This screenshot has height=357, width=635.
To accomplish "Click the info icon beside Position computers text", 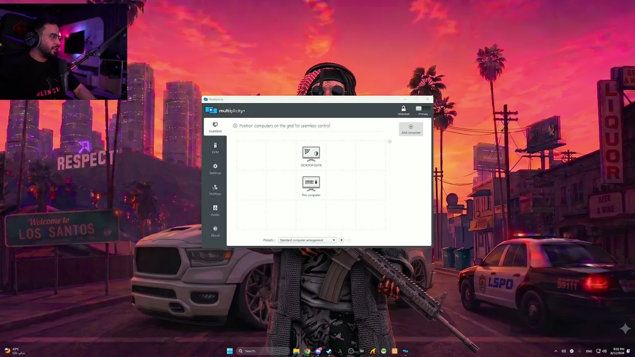I will point(235,126).
